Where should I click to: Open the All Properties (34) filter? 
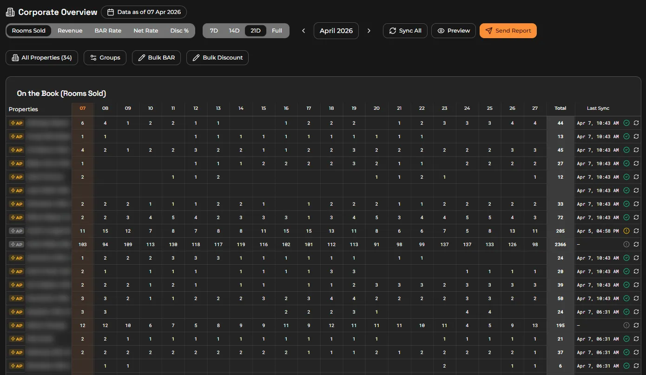(42, 58)
